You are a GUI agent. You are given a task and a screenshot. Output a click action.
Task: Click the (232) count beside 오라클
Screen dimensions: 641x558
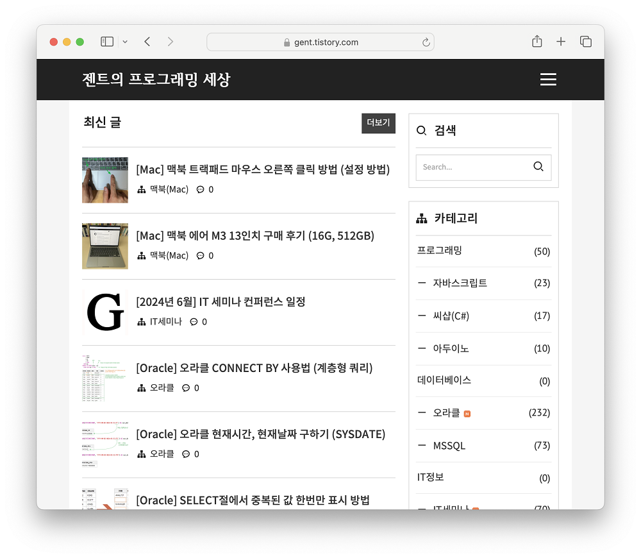point(539,413)
